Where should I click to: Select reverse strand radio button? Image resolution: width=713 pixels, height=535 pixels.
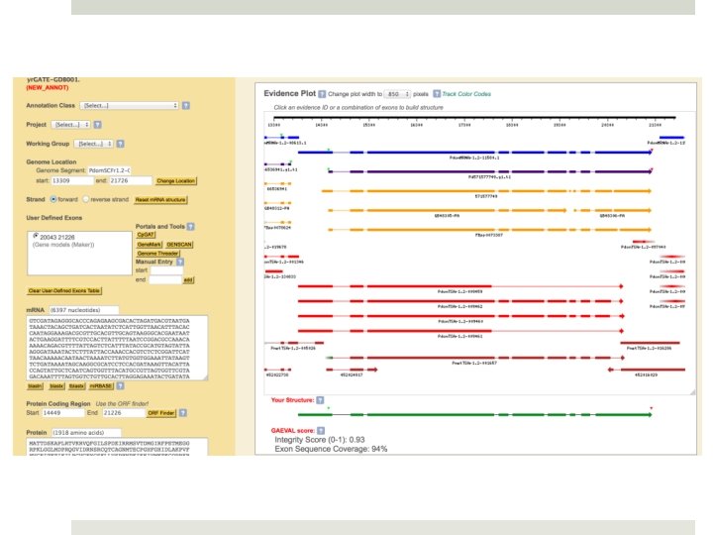pos(85,199)
